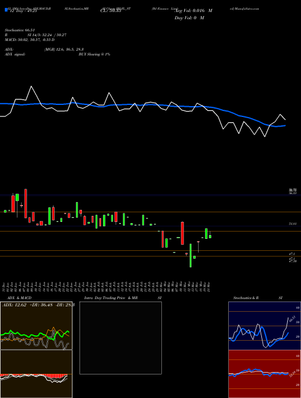Screen dimensions: 301x398
Task: Click the 'Avg Vol: 0.016 M' text
Action: pos(194,11)
